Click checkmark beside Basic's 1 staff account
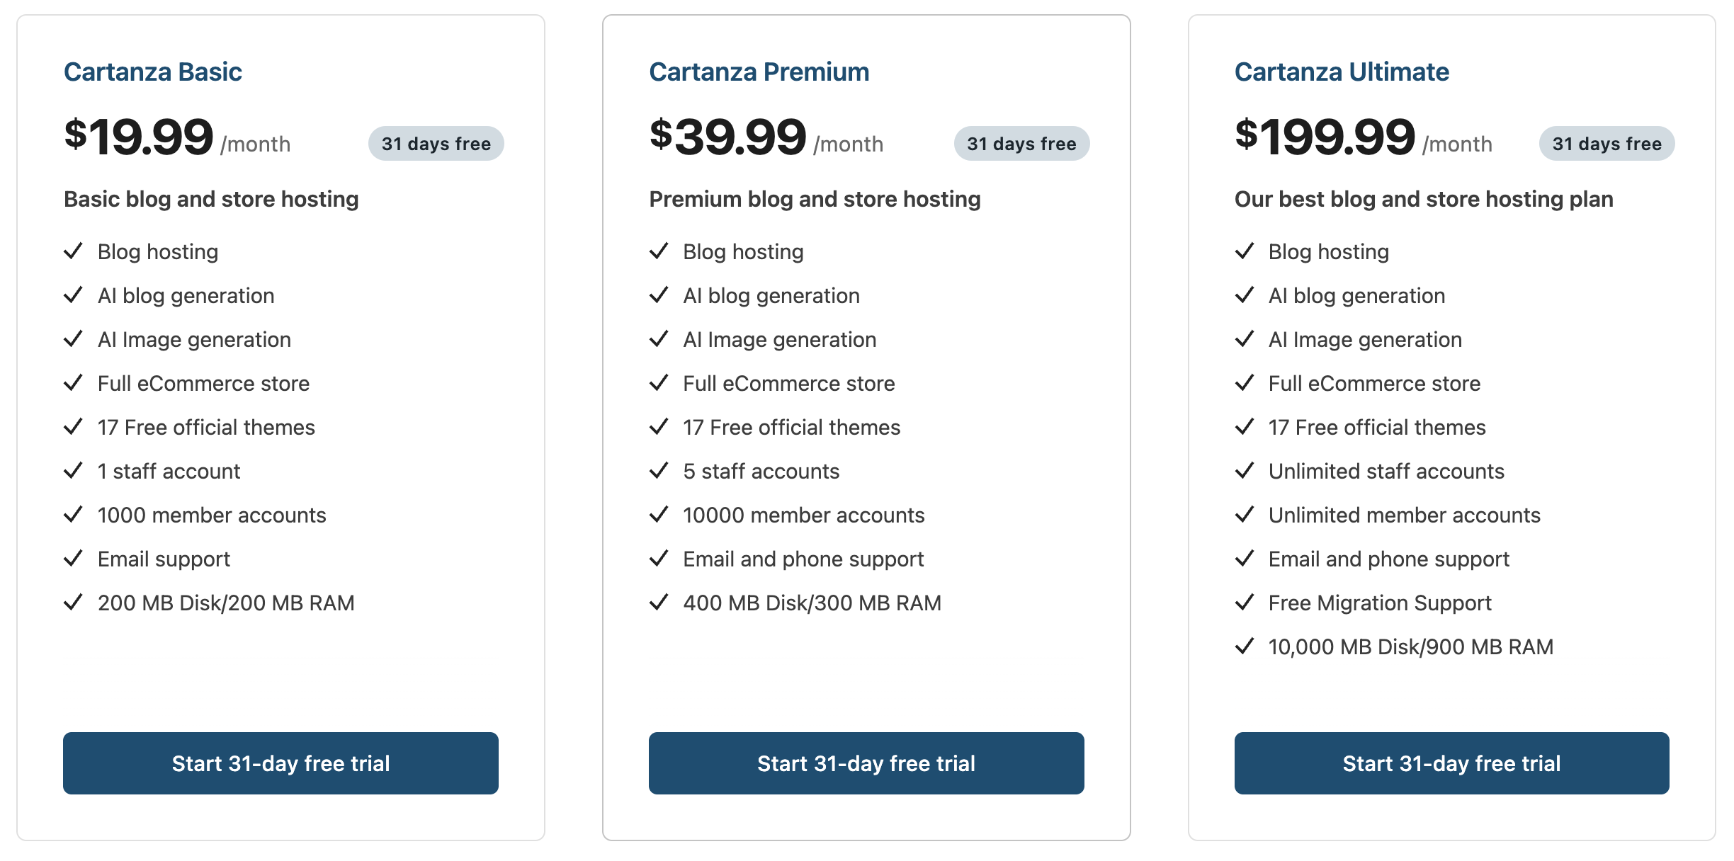The height and width of the screenshot is (861, 1734). 74,471
